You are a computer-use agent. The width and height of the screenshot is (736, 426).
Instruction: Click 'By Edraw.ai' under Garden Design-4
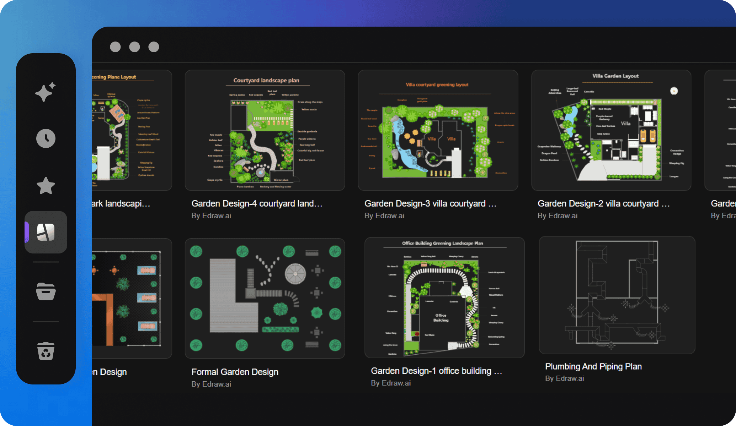coord(211,215)
